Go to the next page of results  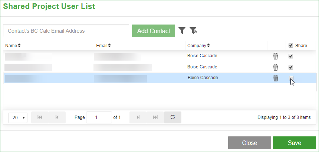pyautogui.click(x=138, y=117)
